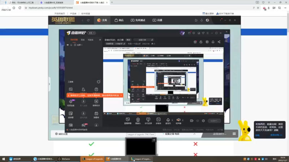Toggle visibility of the 全屏1 source

[x=68, y=45]
